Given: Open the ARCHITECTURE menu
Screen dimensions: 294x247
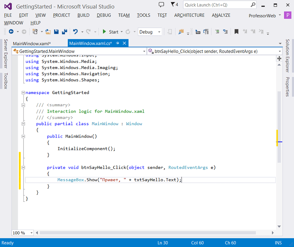Looking at the screenshot, I should (189, 15).
